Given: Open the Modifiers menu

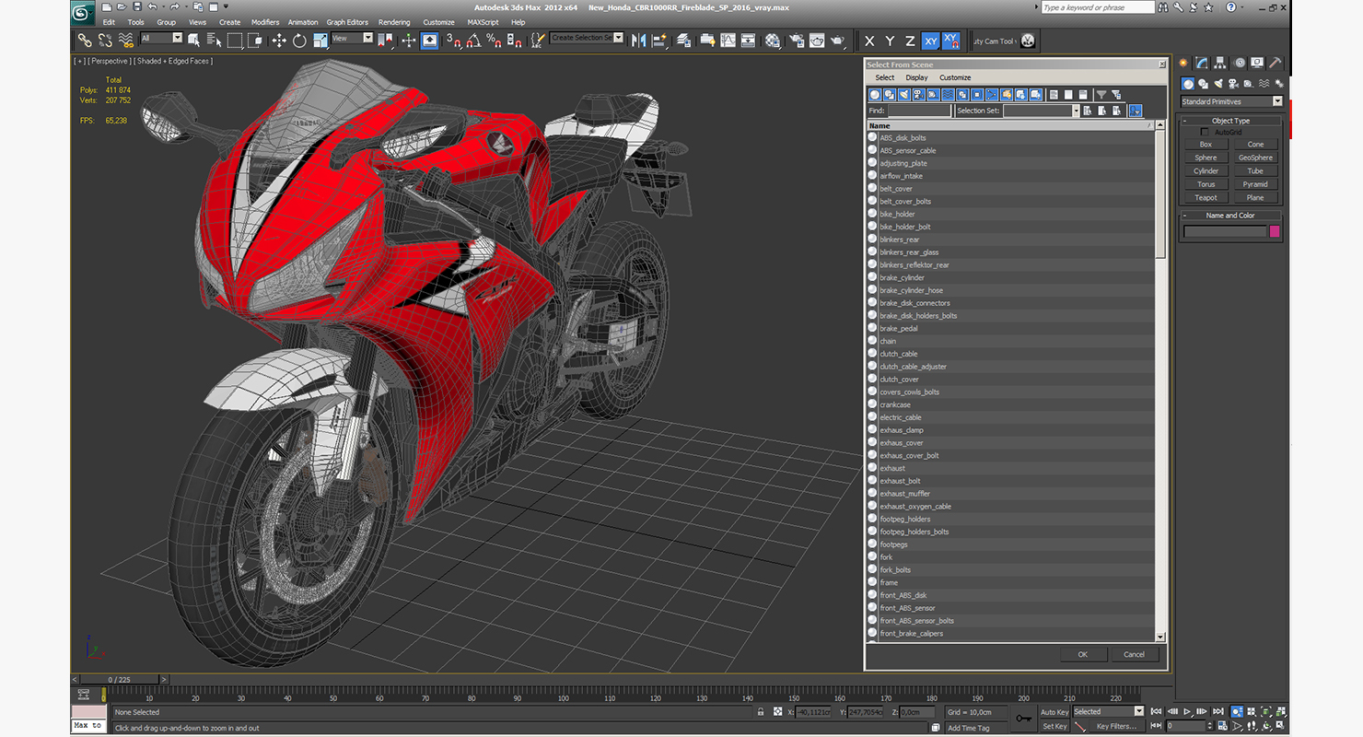Looking at the screenshot, I should (265, 22).
